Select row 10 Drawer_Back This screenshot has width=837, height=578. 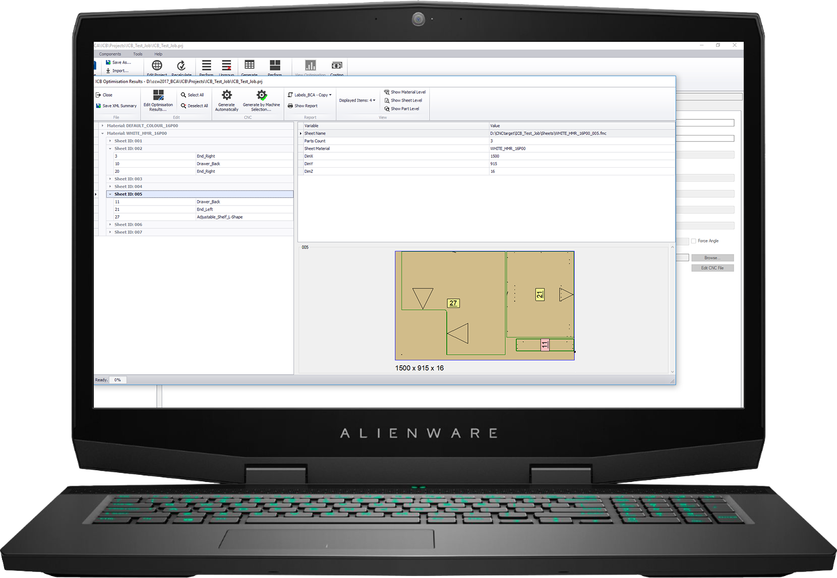(204, 164)
